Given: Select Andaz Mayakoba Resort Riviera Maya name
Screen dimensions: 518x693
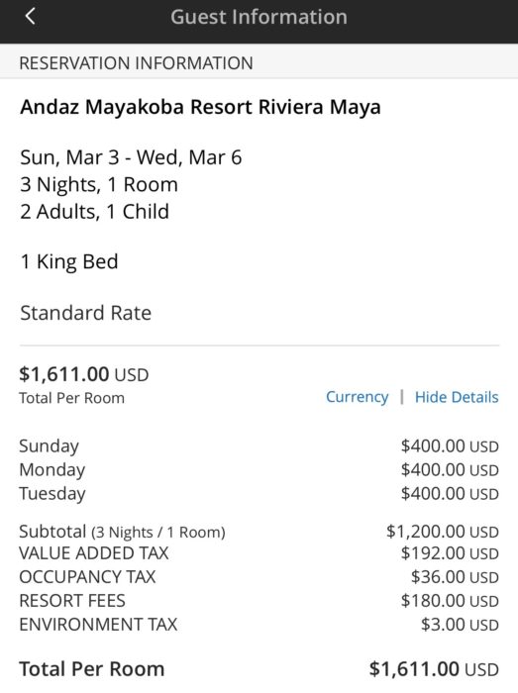Looking at the screenshot, I should point(200,107).
